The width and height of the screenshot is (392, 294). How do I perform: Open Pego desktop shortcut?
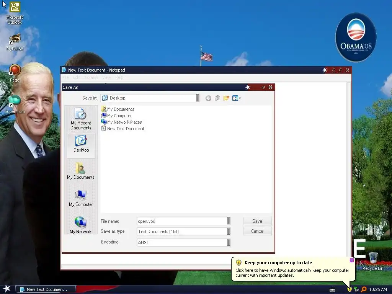point(15,73)
